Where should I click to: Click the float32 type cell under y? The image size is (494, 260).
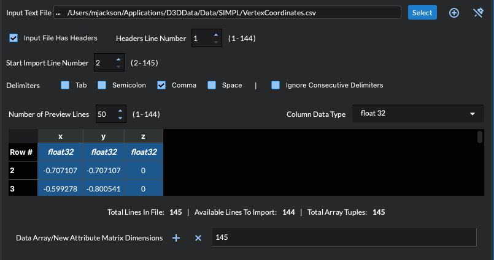104,152
